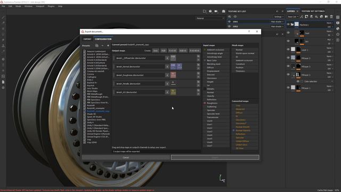Open the Settings dropdown in Texture Set List
This screenshot has width=341, height=192.
tap(279, 17)
